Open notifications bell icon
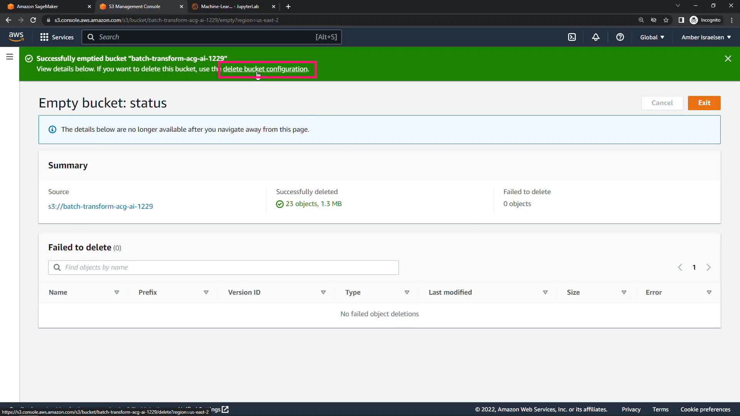This screenshot has width=740, height=416. (x=596, y=37)
